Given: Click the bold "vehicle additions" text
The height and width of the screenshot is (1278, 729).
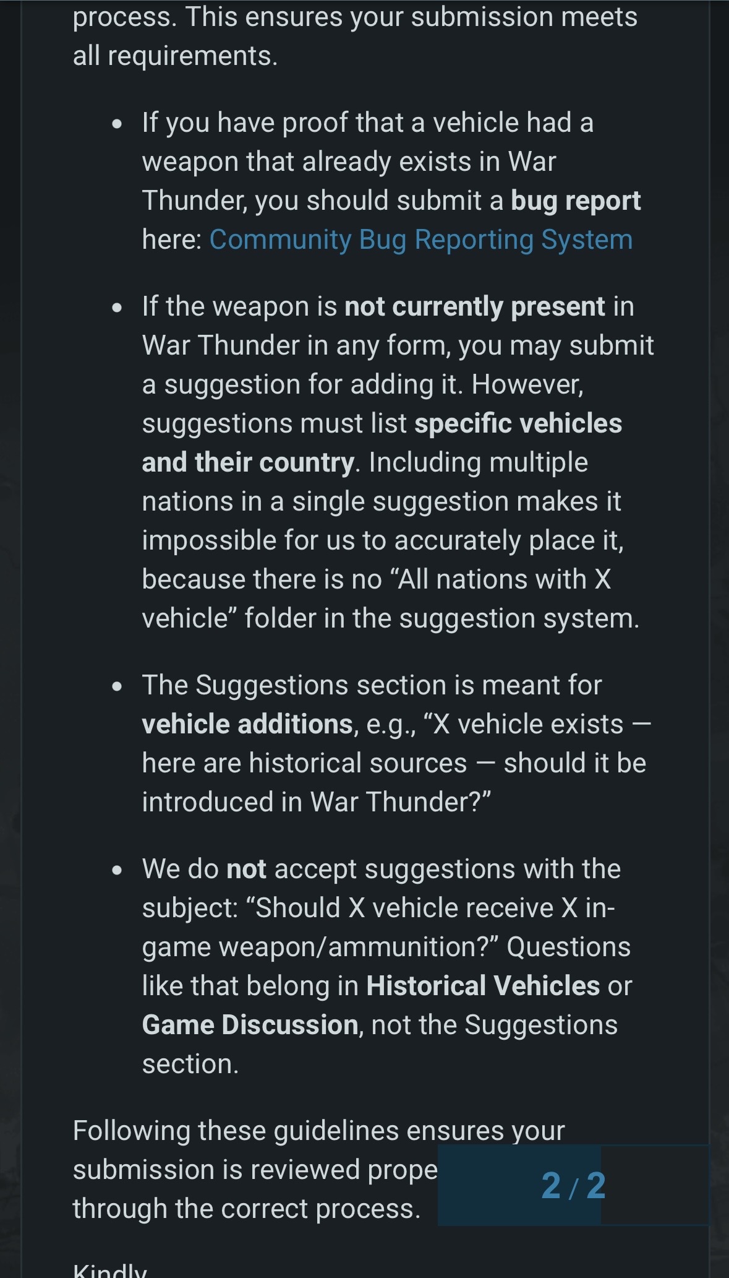Looking at the screenshot, I should 247,724.
